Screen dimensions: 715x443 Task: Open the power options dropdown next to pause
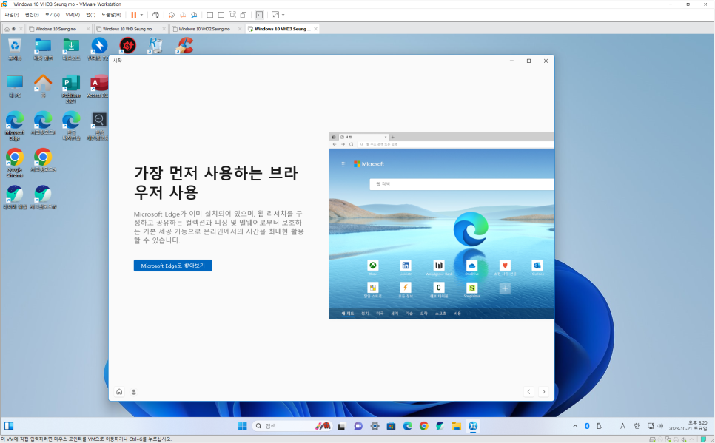tap(141, 15)
